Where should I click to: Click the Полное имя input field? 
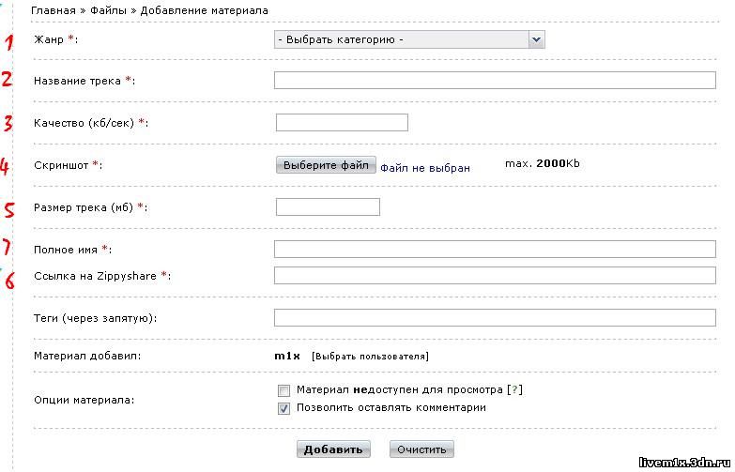[x=495, y=249]
